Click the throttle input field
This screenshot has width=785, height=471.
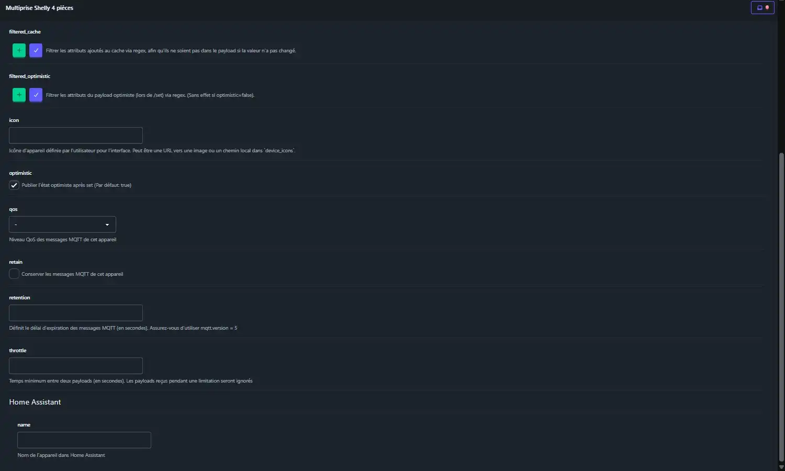pos(76,366)
